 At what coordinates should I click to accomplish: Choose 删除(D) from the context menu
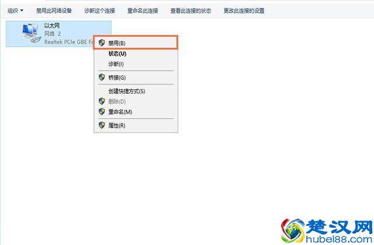(x=136, y=101)
